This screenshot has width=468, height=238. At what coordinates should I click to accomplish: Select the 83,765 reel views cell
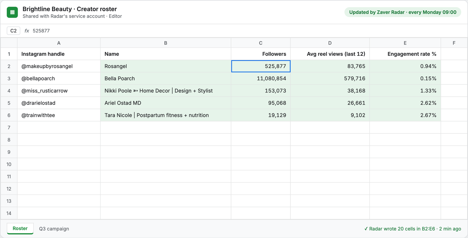(x=330, y=66)
